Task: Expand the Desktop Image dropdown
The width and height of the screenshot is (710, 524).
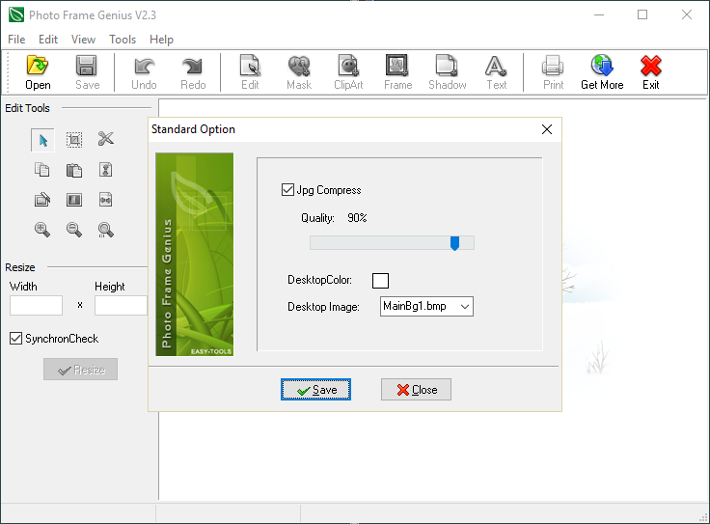Action: tap(465, 307)
